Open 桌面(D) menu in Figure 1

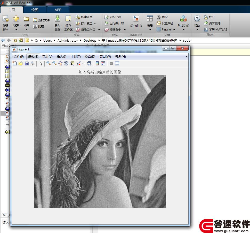coord(90,57)
